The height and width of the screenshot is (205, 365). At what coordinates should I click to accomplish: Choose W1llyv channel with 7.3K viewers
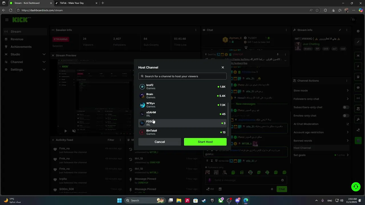pyautogui.click(x=182, y=105)
